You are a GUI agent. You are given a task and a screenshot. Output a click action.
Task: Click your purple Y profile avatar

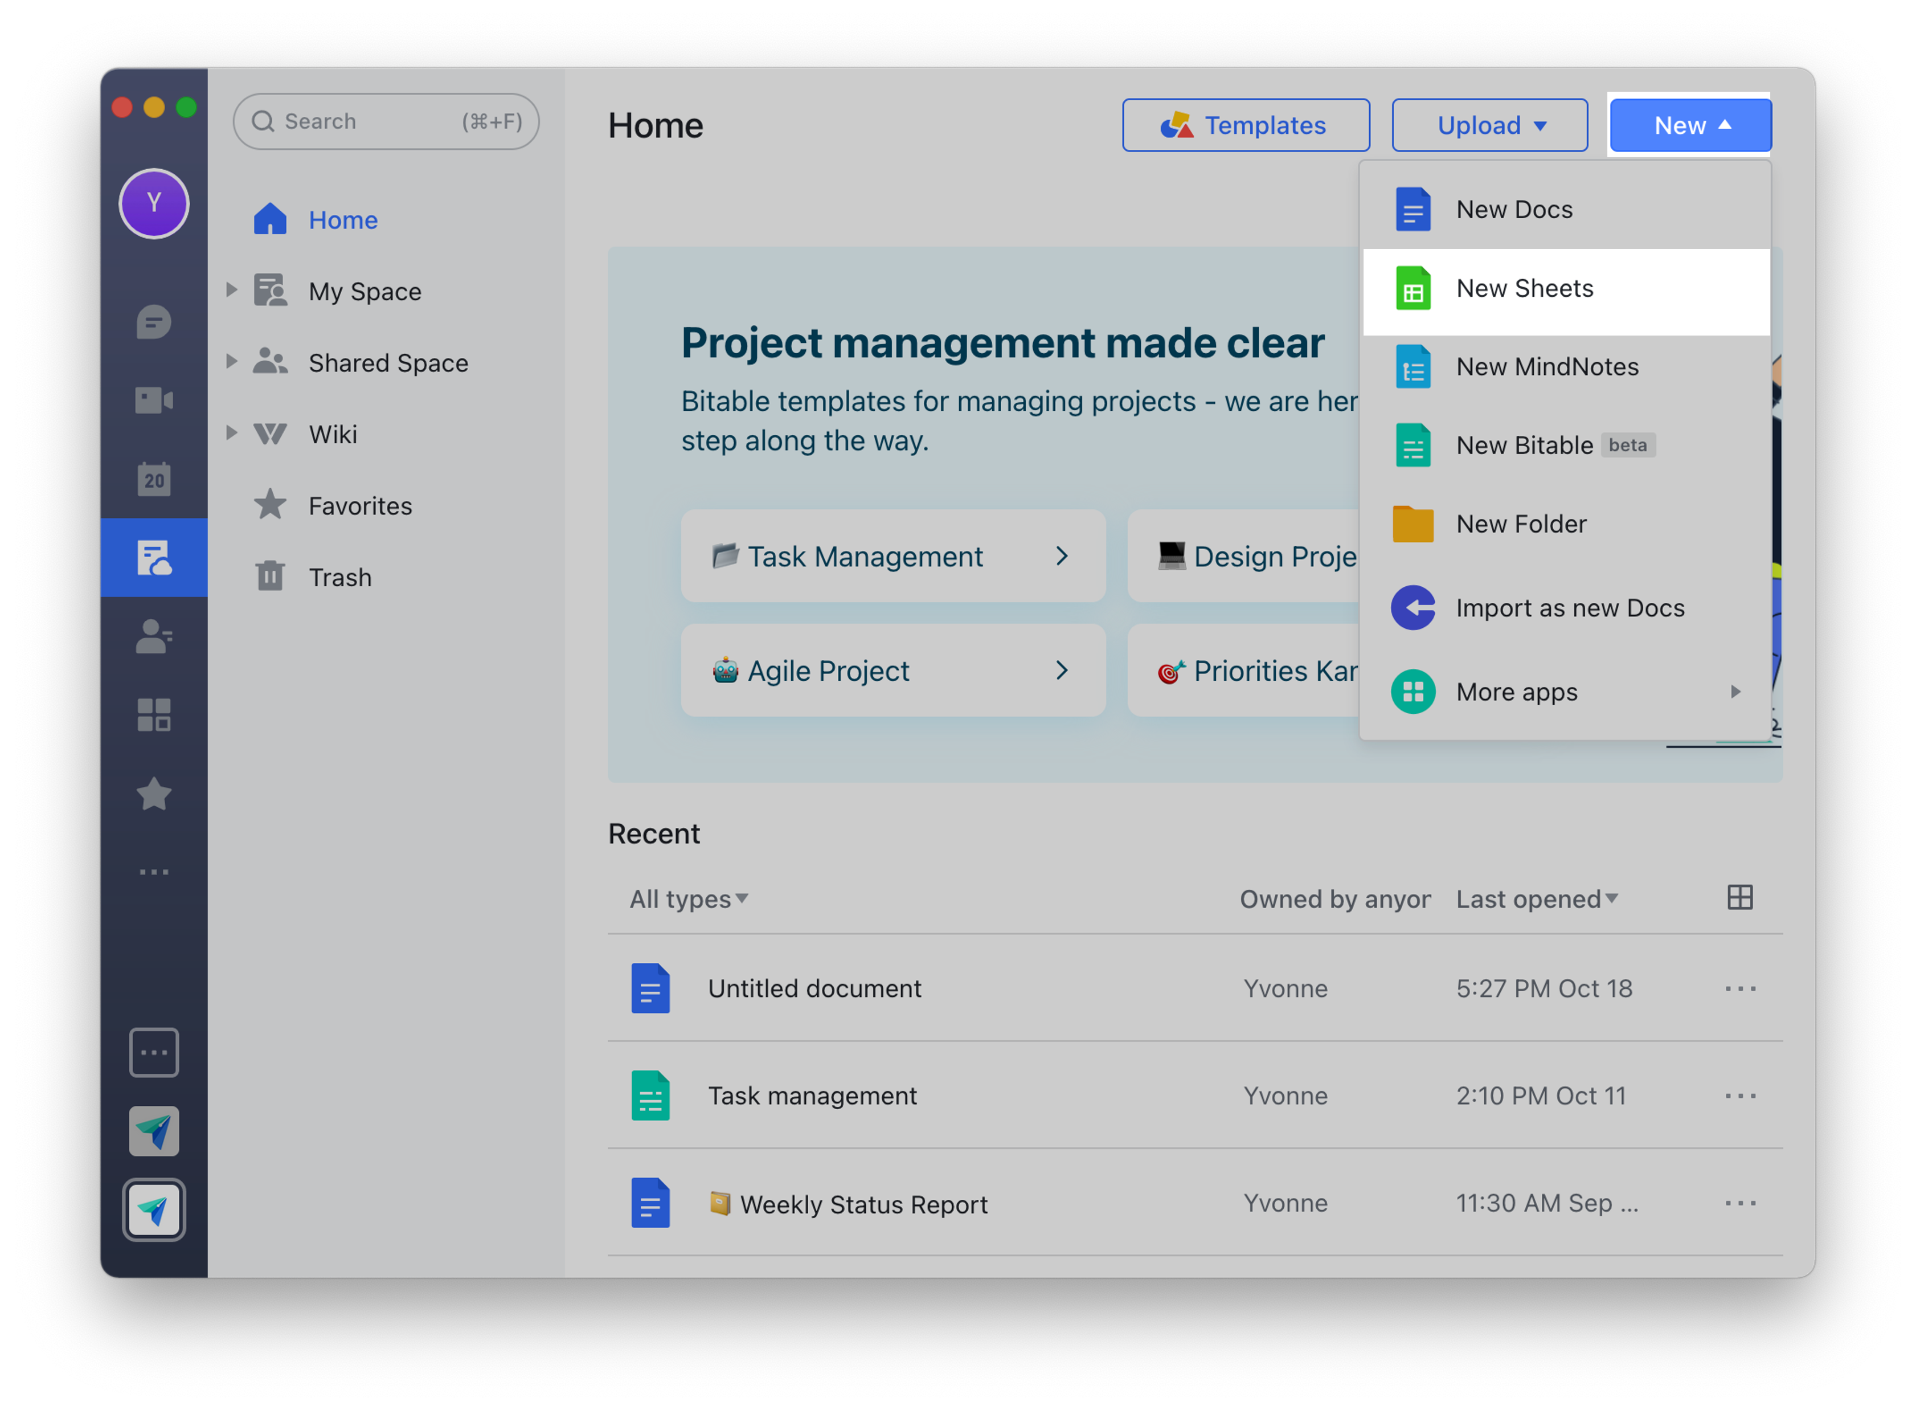click(154, 203)
